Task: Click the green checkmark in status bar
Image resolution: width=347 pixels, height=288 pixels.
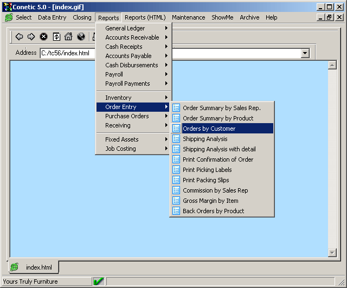Action: click(99, 281)
